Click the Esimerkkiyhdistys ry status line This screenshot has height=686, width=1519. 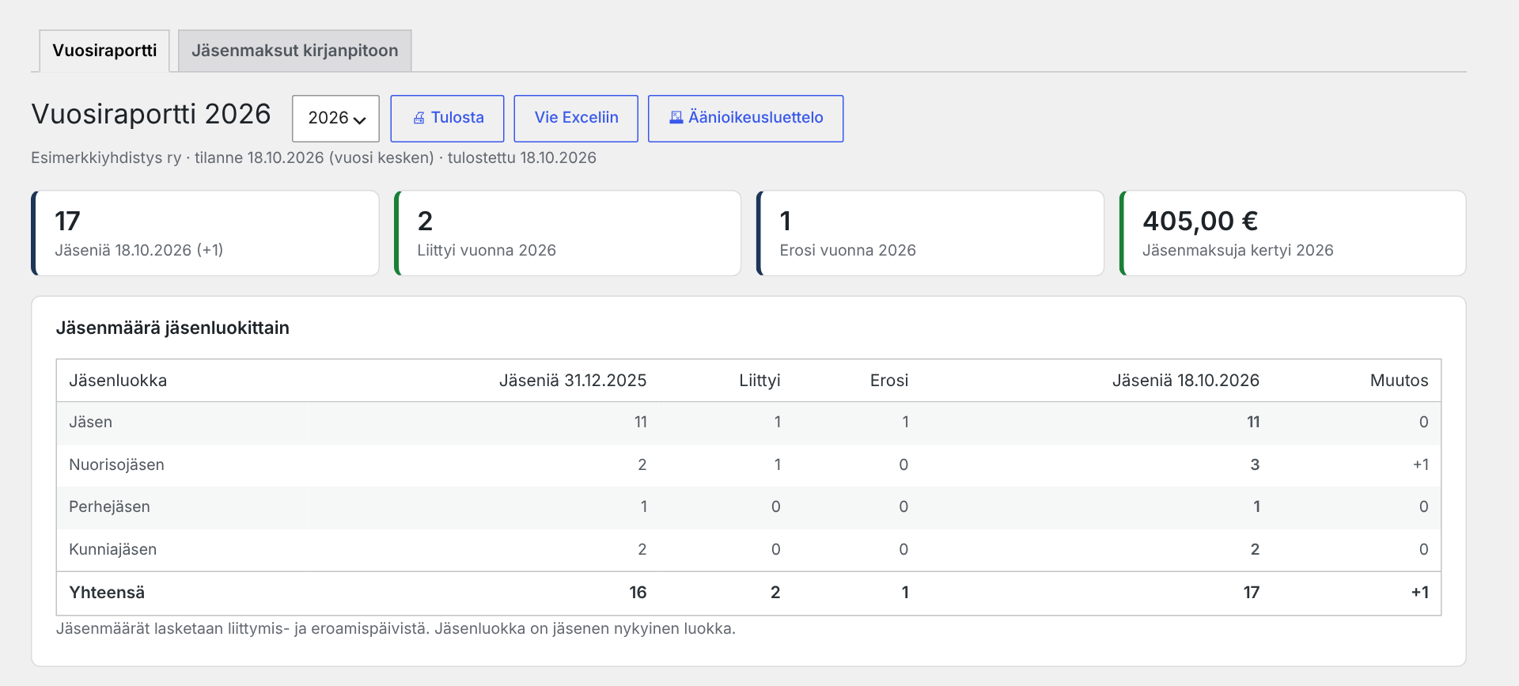click(313, 157)
